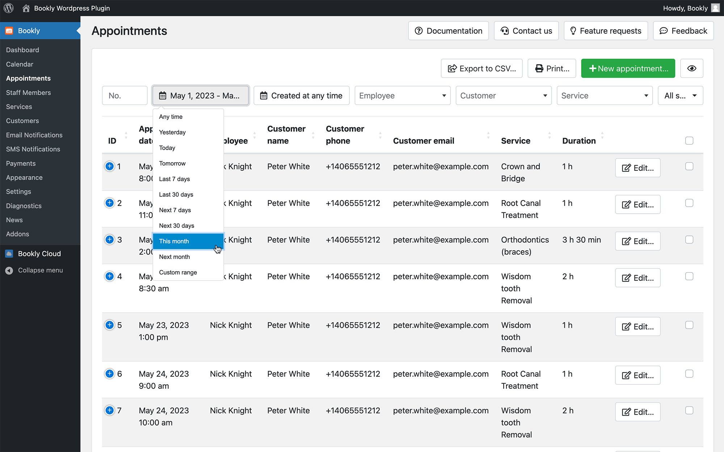Check the box for appointment 3
The width and height of the screenshot is (724, 452).
pyautogui.click(x=689, y=239)
